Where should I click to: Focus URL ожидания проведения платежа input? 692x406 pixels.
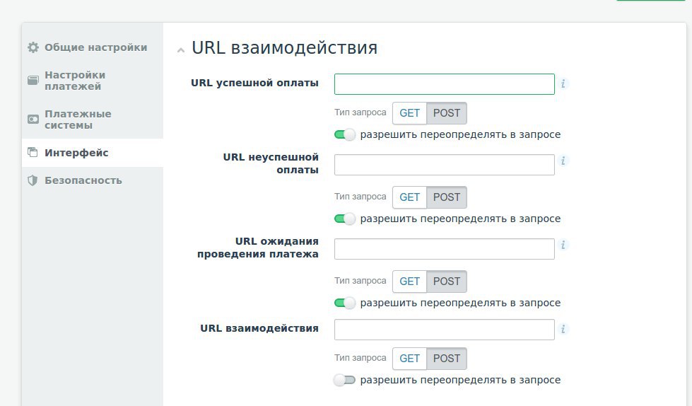point(445,249)
